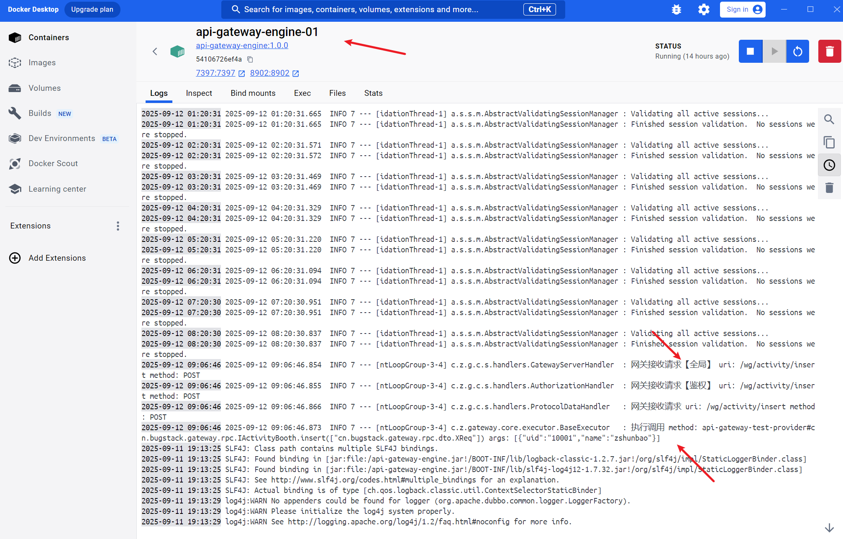Go back with left chevron arrow

(155, 51)
